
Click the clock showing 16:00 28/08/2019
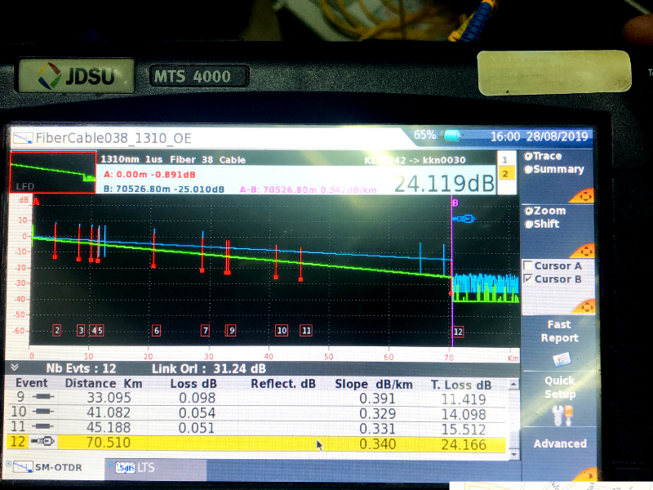(539, 136)
